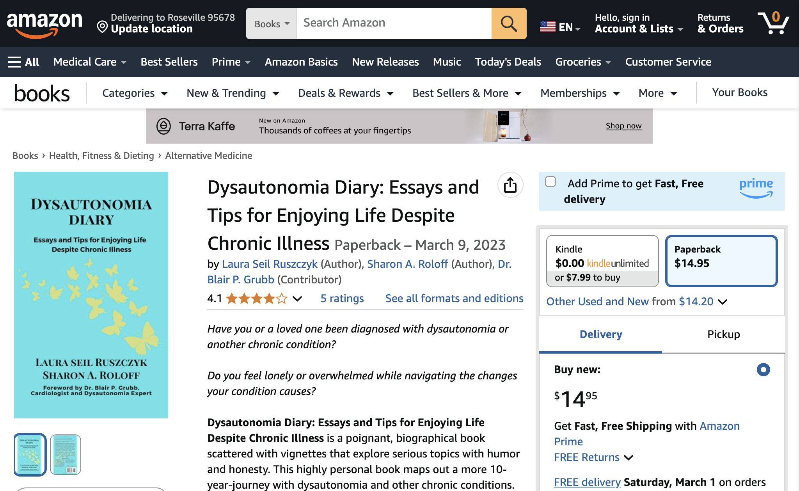Screen dimensions: 799x491
Task: Click the orange search magnifier button
Action: [509, 23]
